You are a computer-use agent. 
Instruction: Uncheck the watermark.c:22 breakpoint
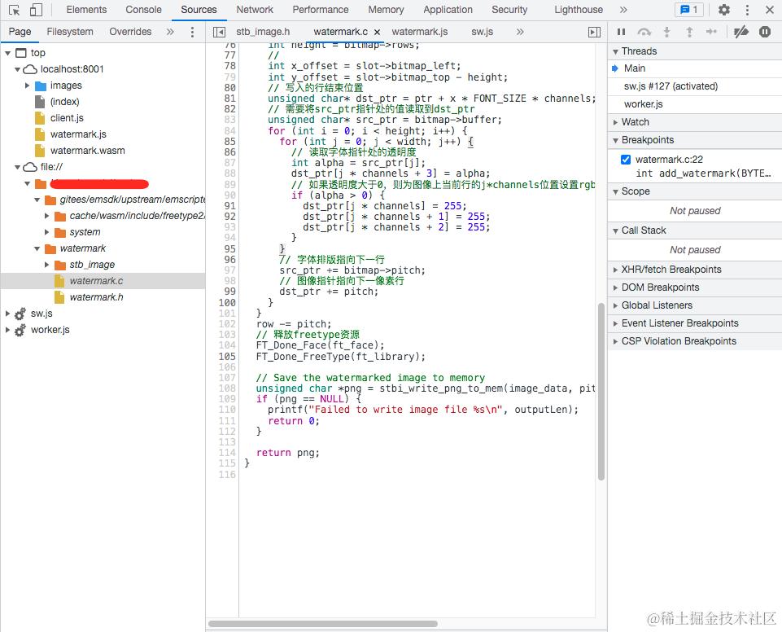click(x=626, y=160)
